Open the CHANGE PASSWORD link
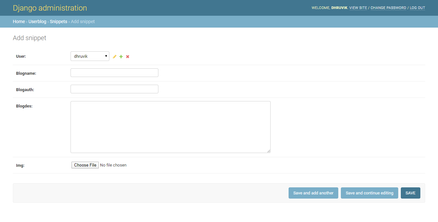This screenshot has height=222, width=438. (388, 8)
